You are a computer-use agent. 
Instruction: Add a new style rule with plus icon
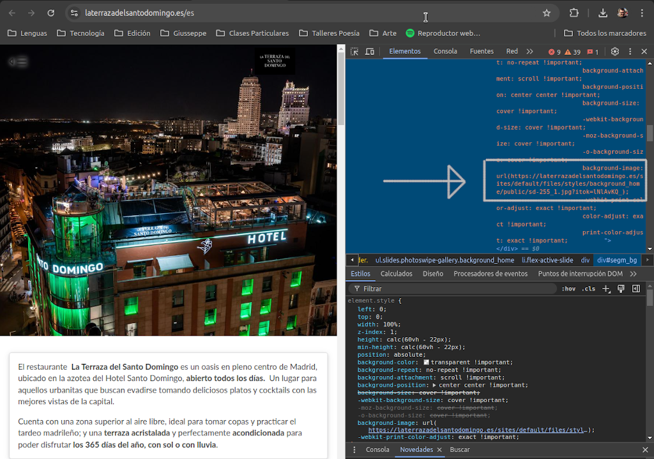(x=606, y=289)
